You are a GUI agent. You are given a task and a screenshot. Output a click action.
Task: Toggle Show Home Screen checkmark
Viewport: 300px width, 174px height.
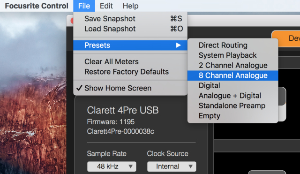click(x=130, y=88)
